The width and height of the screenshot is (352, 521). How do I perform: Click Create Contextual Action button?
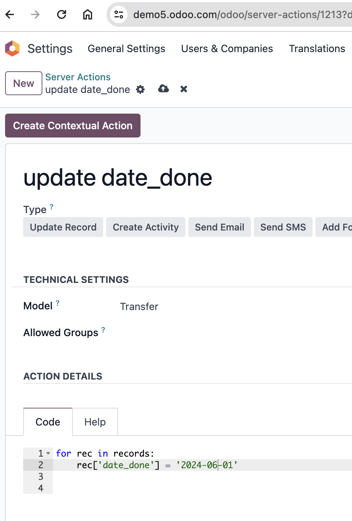(73, 126)
